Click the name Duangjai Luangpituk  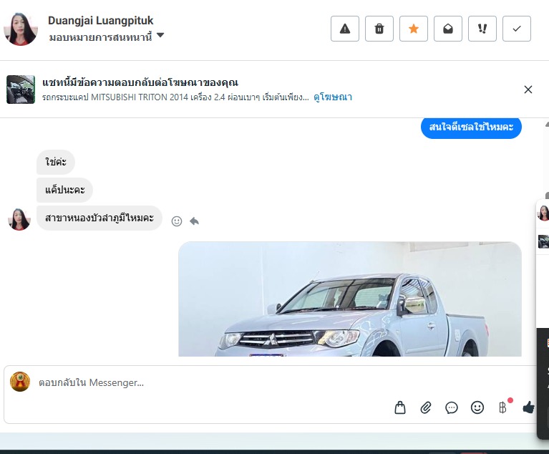100,20
